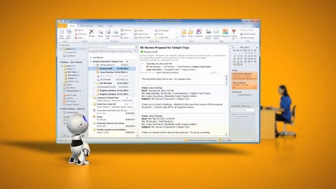Open the Hiring message from Jill Shrader
Image resolution: width=336 pixels, height=189 pixels.
point(112,118)
